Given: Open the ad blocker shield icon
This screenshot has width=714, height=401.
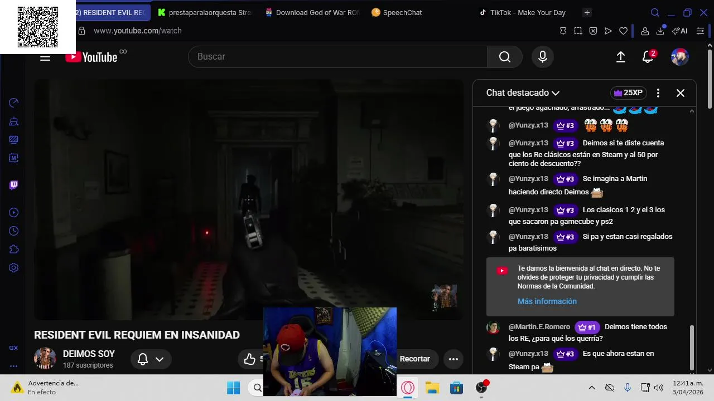Looking at the screenshot, I should click(593, 31).
